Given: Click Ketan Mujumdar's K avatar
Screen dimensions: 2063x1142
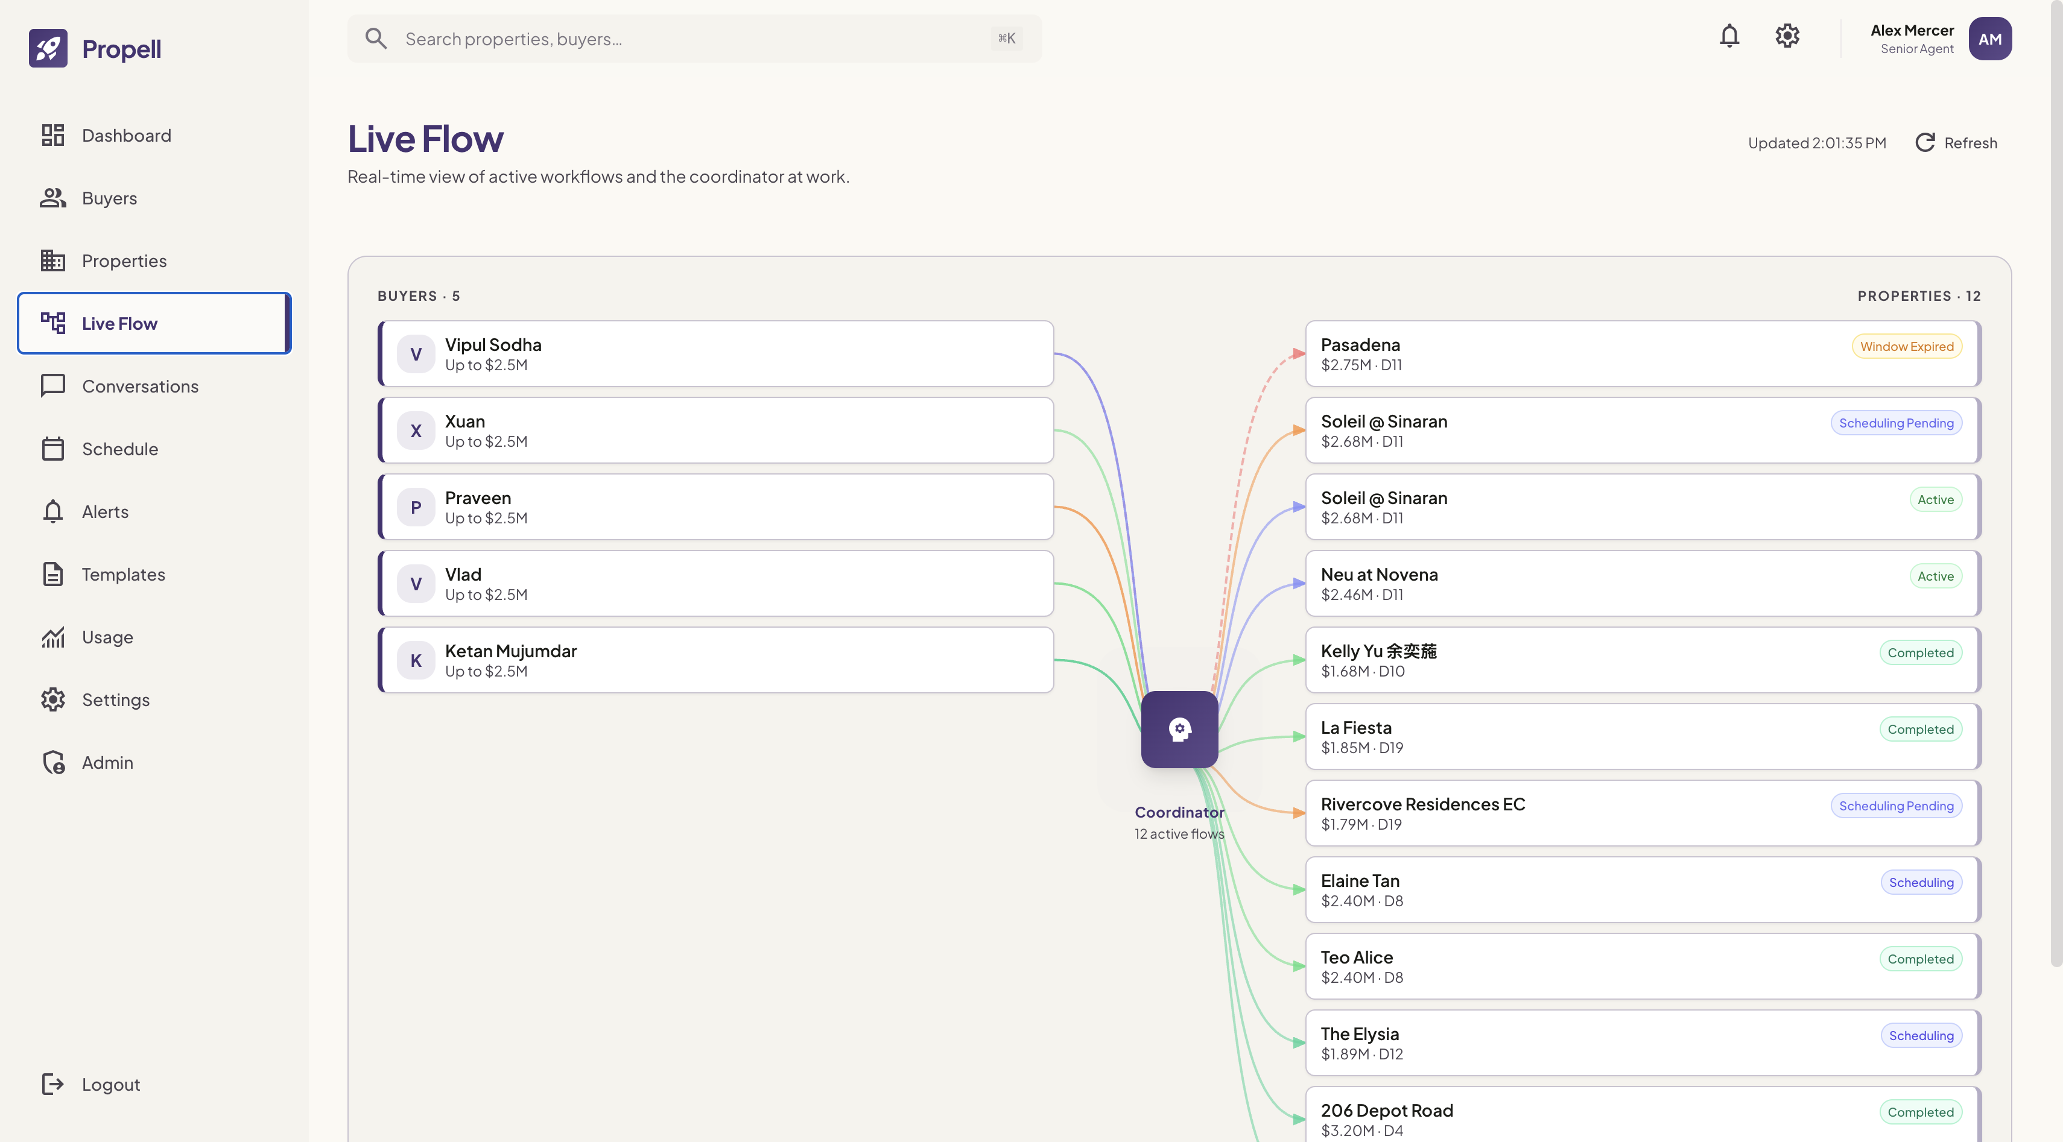Looking at the screenshot, I should click(x=416, y=660).
